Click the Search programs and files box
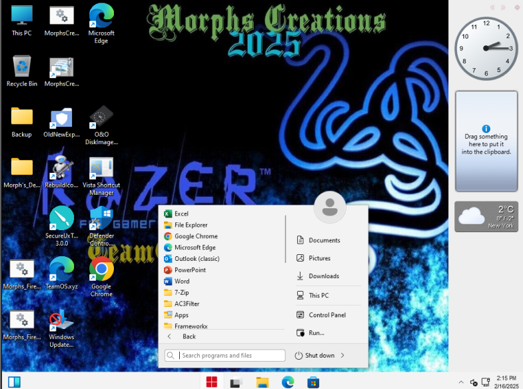The height and width of the screenshot is (389, 523). [x=225, y=355]
